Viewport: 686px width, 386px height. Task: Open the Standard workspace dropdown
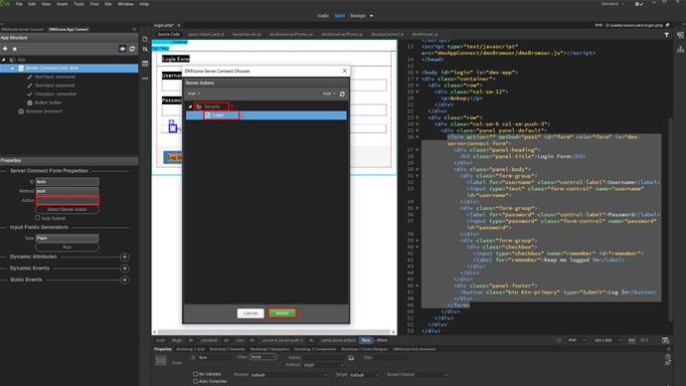point(612,4)
